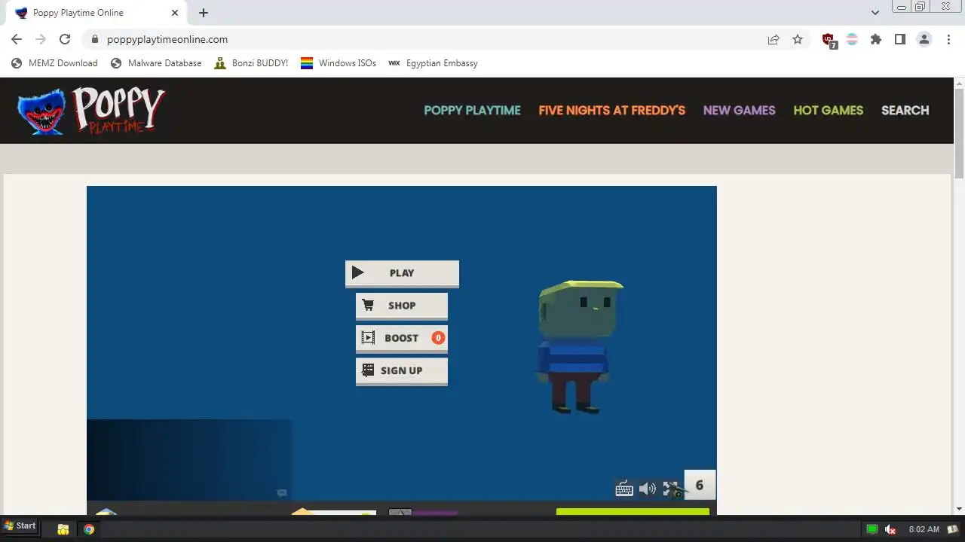
Task: Open the uBlock Origin extension icon
Action: click(x=829, y=40)
